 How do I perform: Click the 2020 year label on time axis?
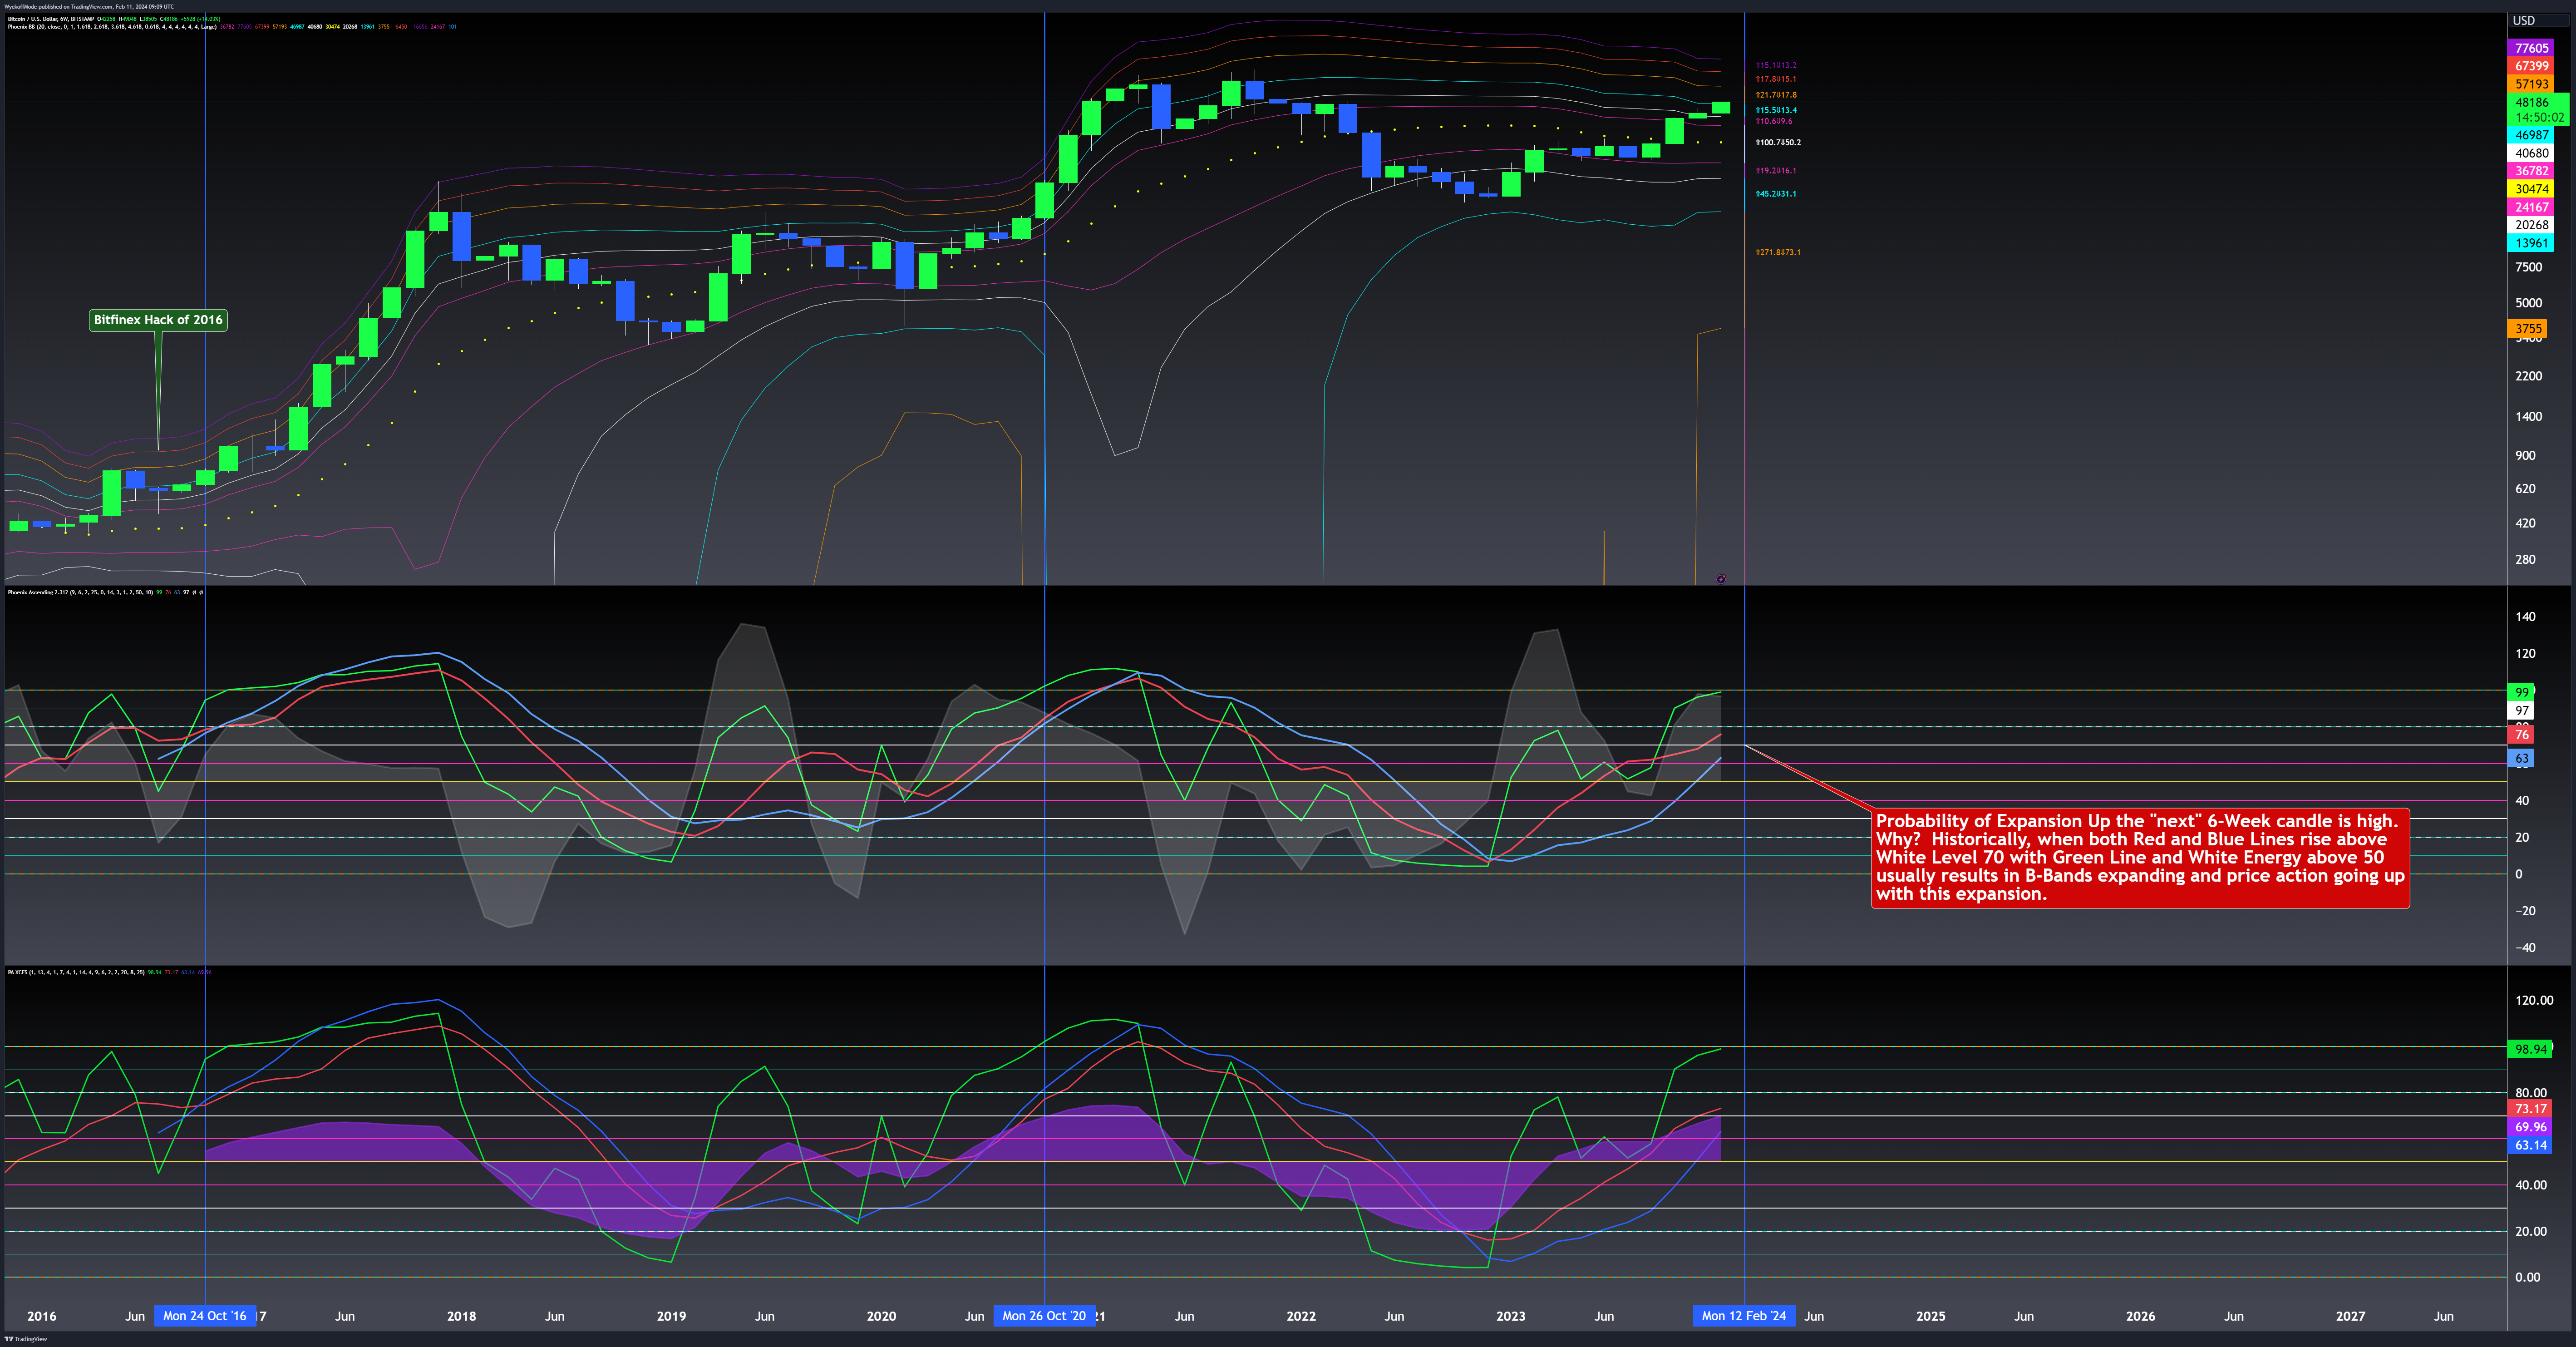[881, 1316]
